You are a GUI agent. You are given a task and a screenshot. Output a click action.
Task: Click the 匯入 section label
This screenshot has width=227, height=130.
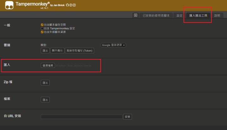click(x=7, y=65)
